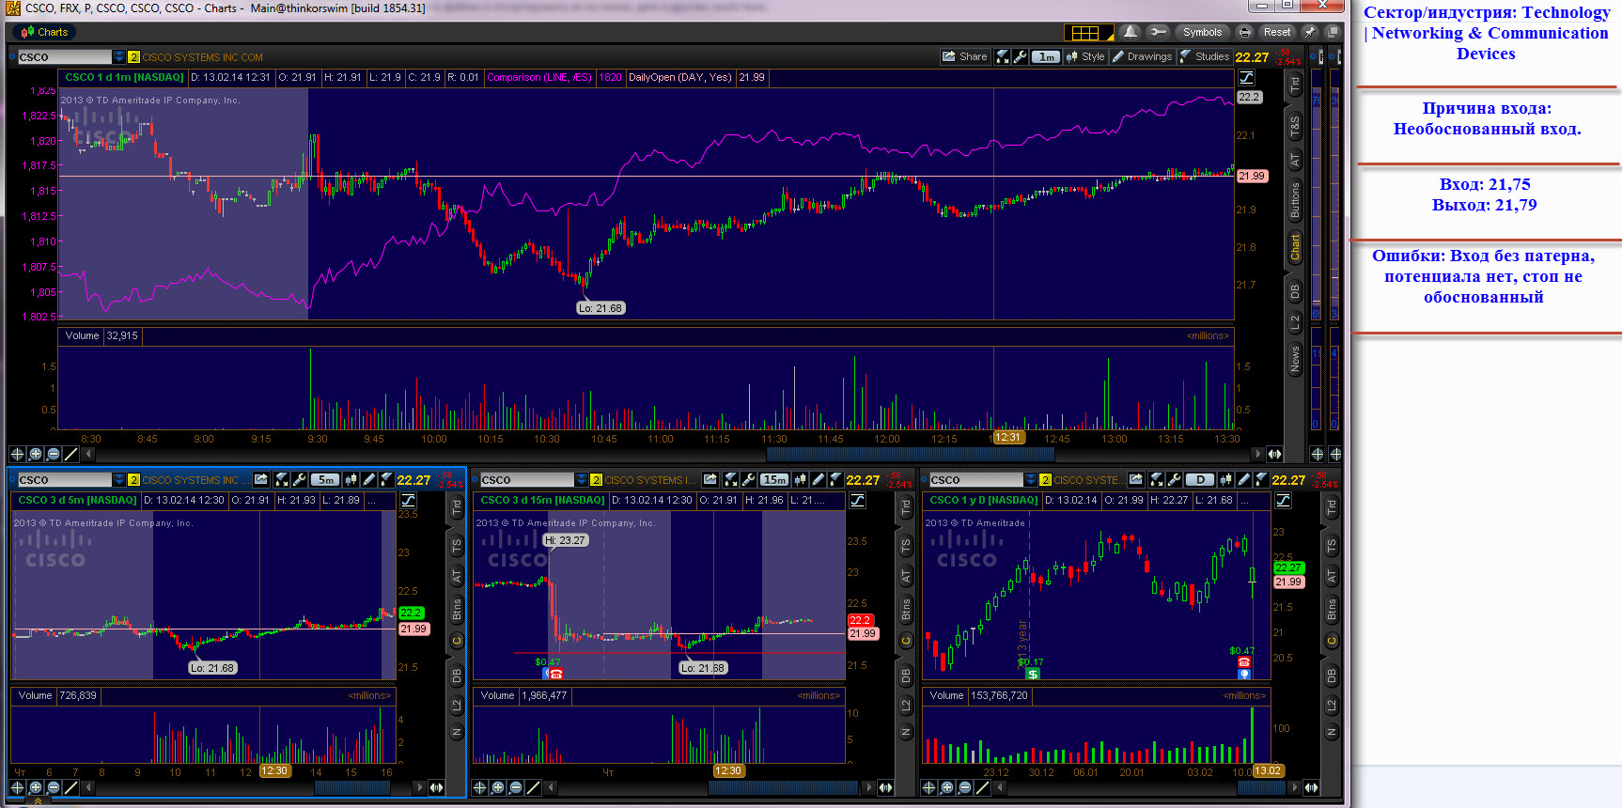Open 5m chart settings wrench
Viewport: 1622px width, 808px height.
pos(299,479)
